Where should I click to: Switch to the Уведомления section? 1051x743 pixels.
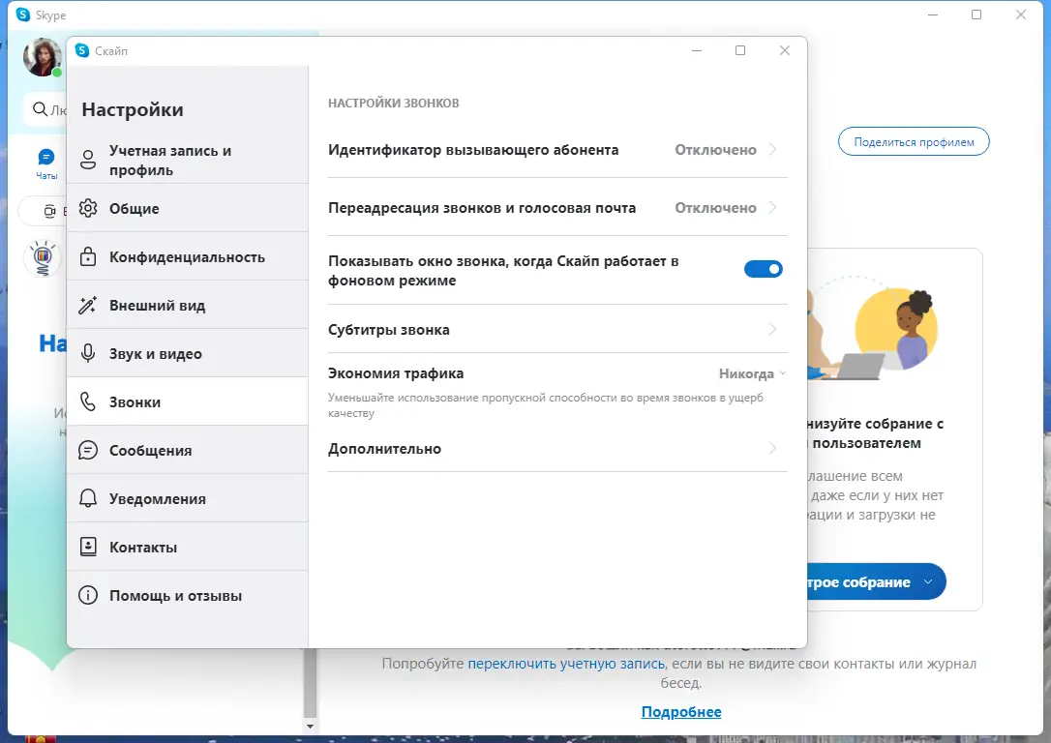188,498
